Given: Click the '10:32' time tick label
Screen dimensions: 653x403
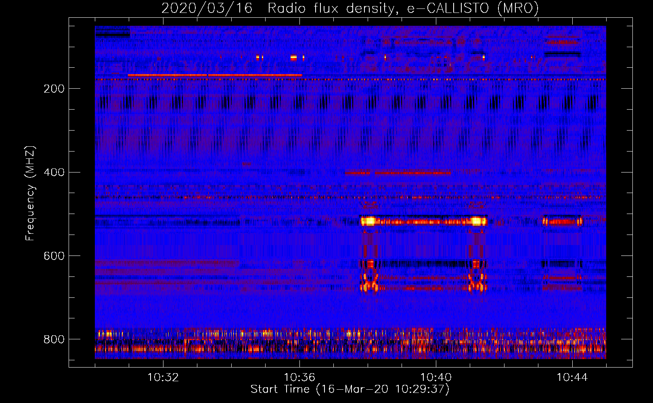Looking at the screenshot, I should [163, 378].
